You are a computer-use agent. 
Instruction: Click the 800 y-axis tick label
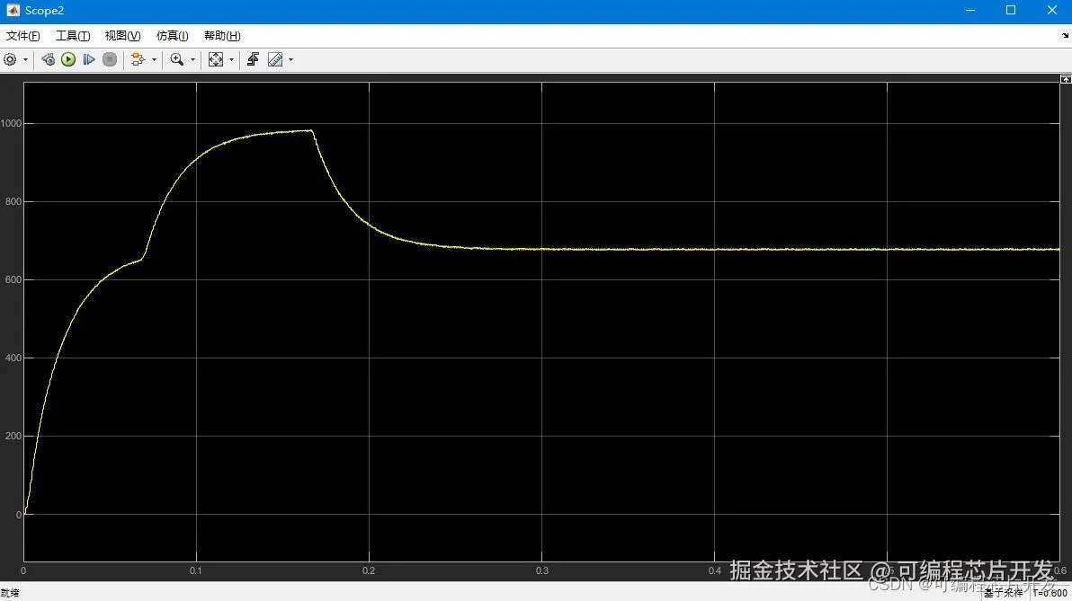pos(13,201)
